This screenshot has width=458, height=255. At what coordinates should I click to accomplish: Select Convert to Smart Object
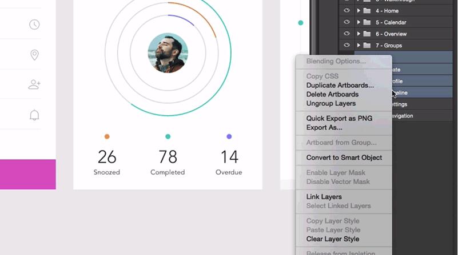[x=344, y=157]
